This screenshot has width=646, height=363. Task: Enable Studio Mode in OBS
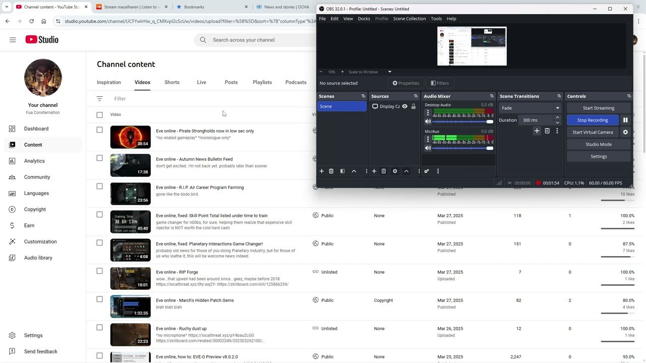click(599, 144)
